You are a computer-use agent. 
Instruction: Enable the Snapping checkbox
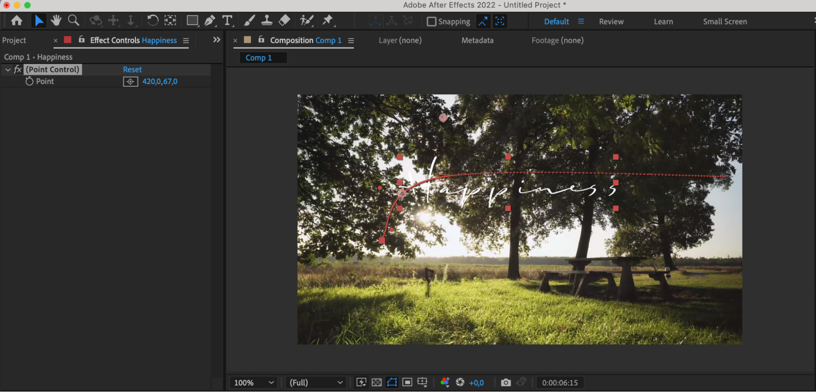coord(431,22)
